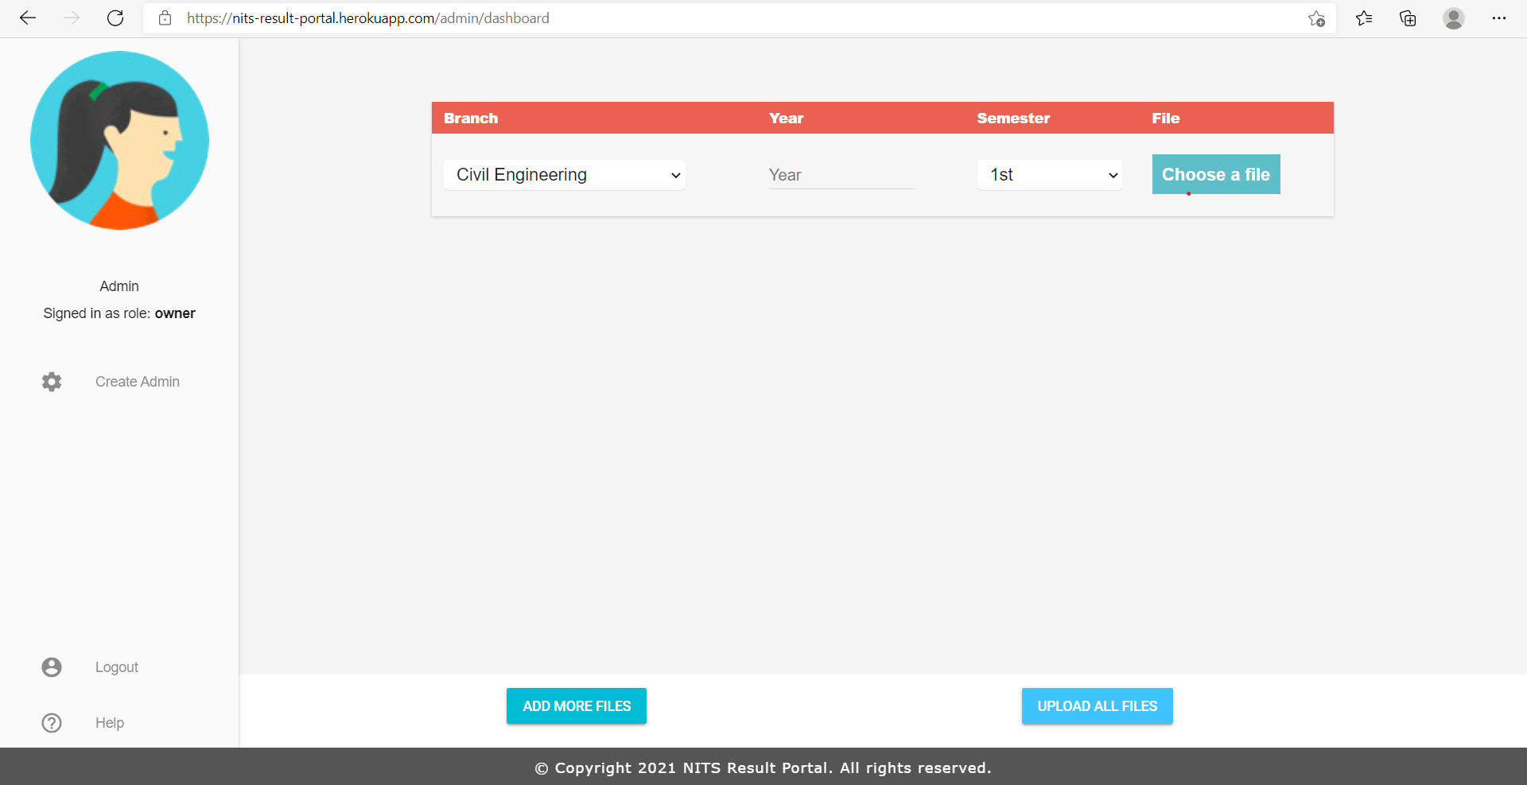Reload the page with refresh icon
Viewport: 1527px width, 785px height.
pos(115,18)
